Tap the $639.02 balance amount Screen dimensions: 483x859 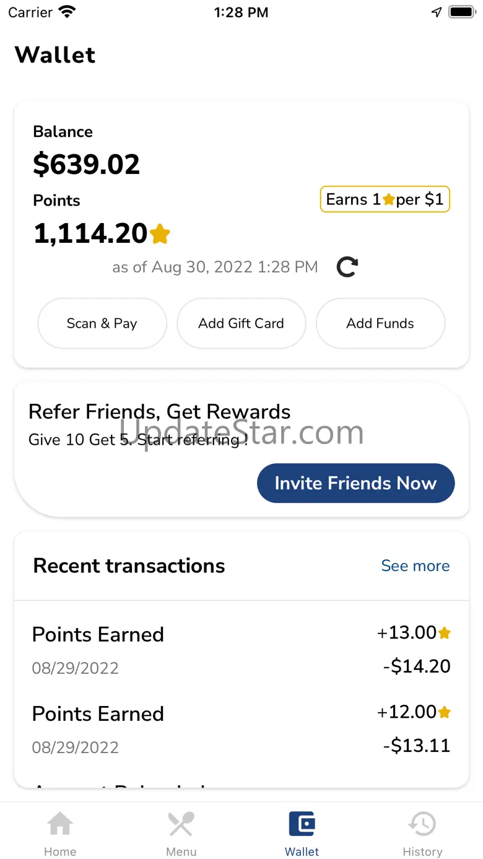[x=86, y=165]
